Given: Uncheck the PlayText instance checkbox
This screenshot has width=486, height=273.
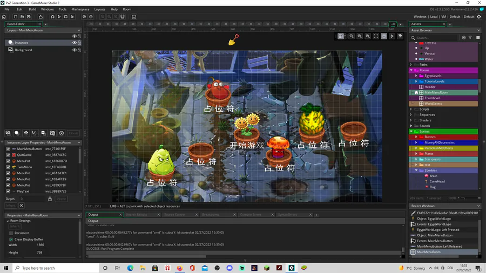Looking at the screenshot, I should click(8, 192).
